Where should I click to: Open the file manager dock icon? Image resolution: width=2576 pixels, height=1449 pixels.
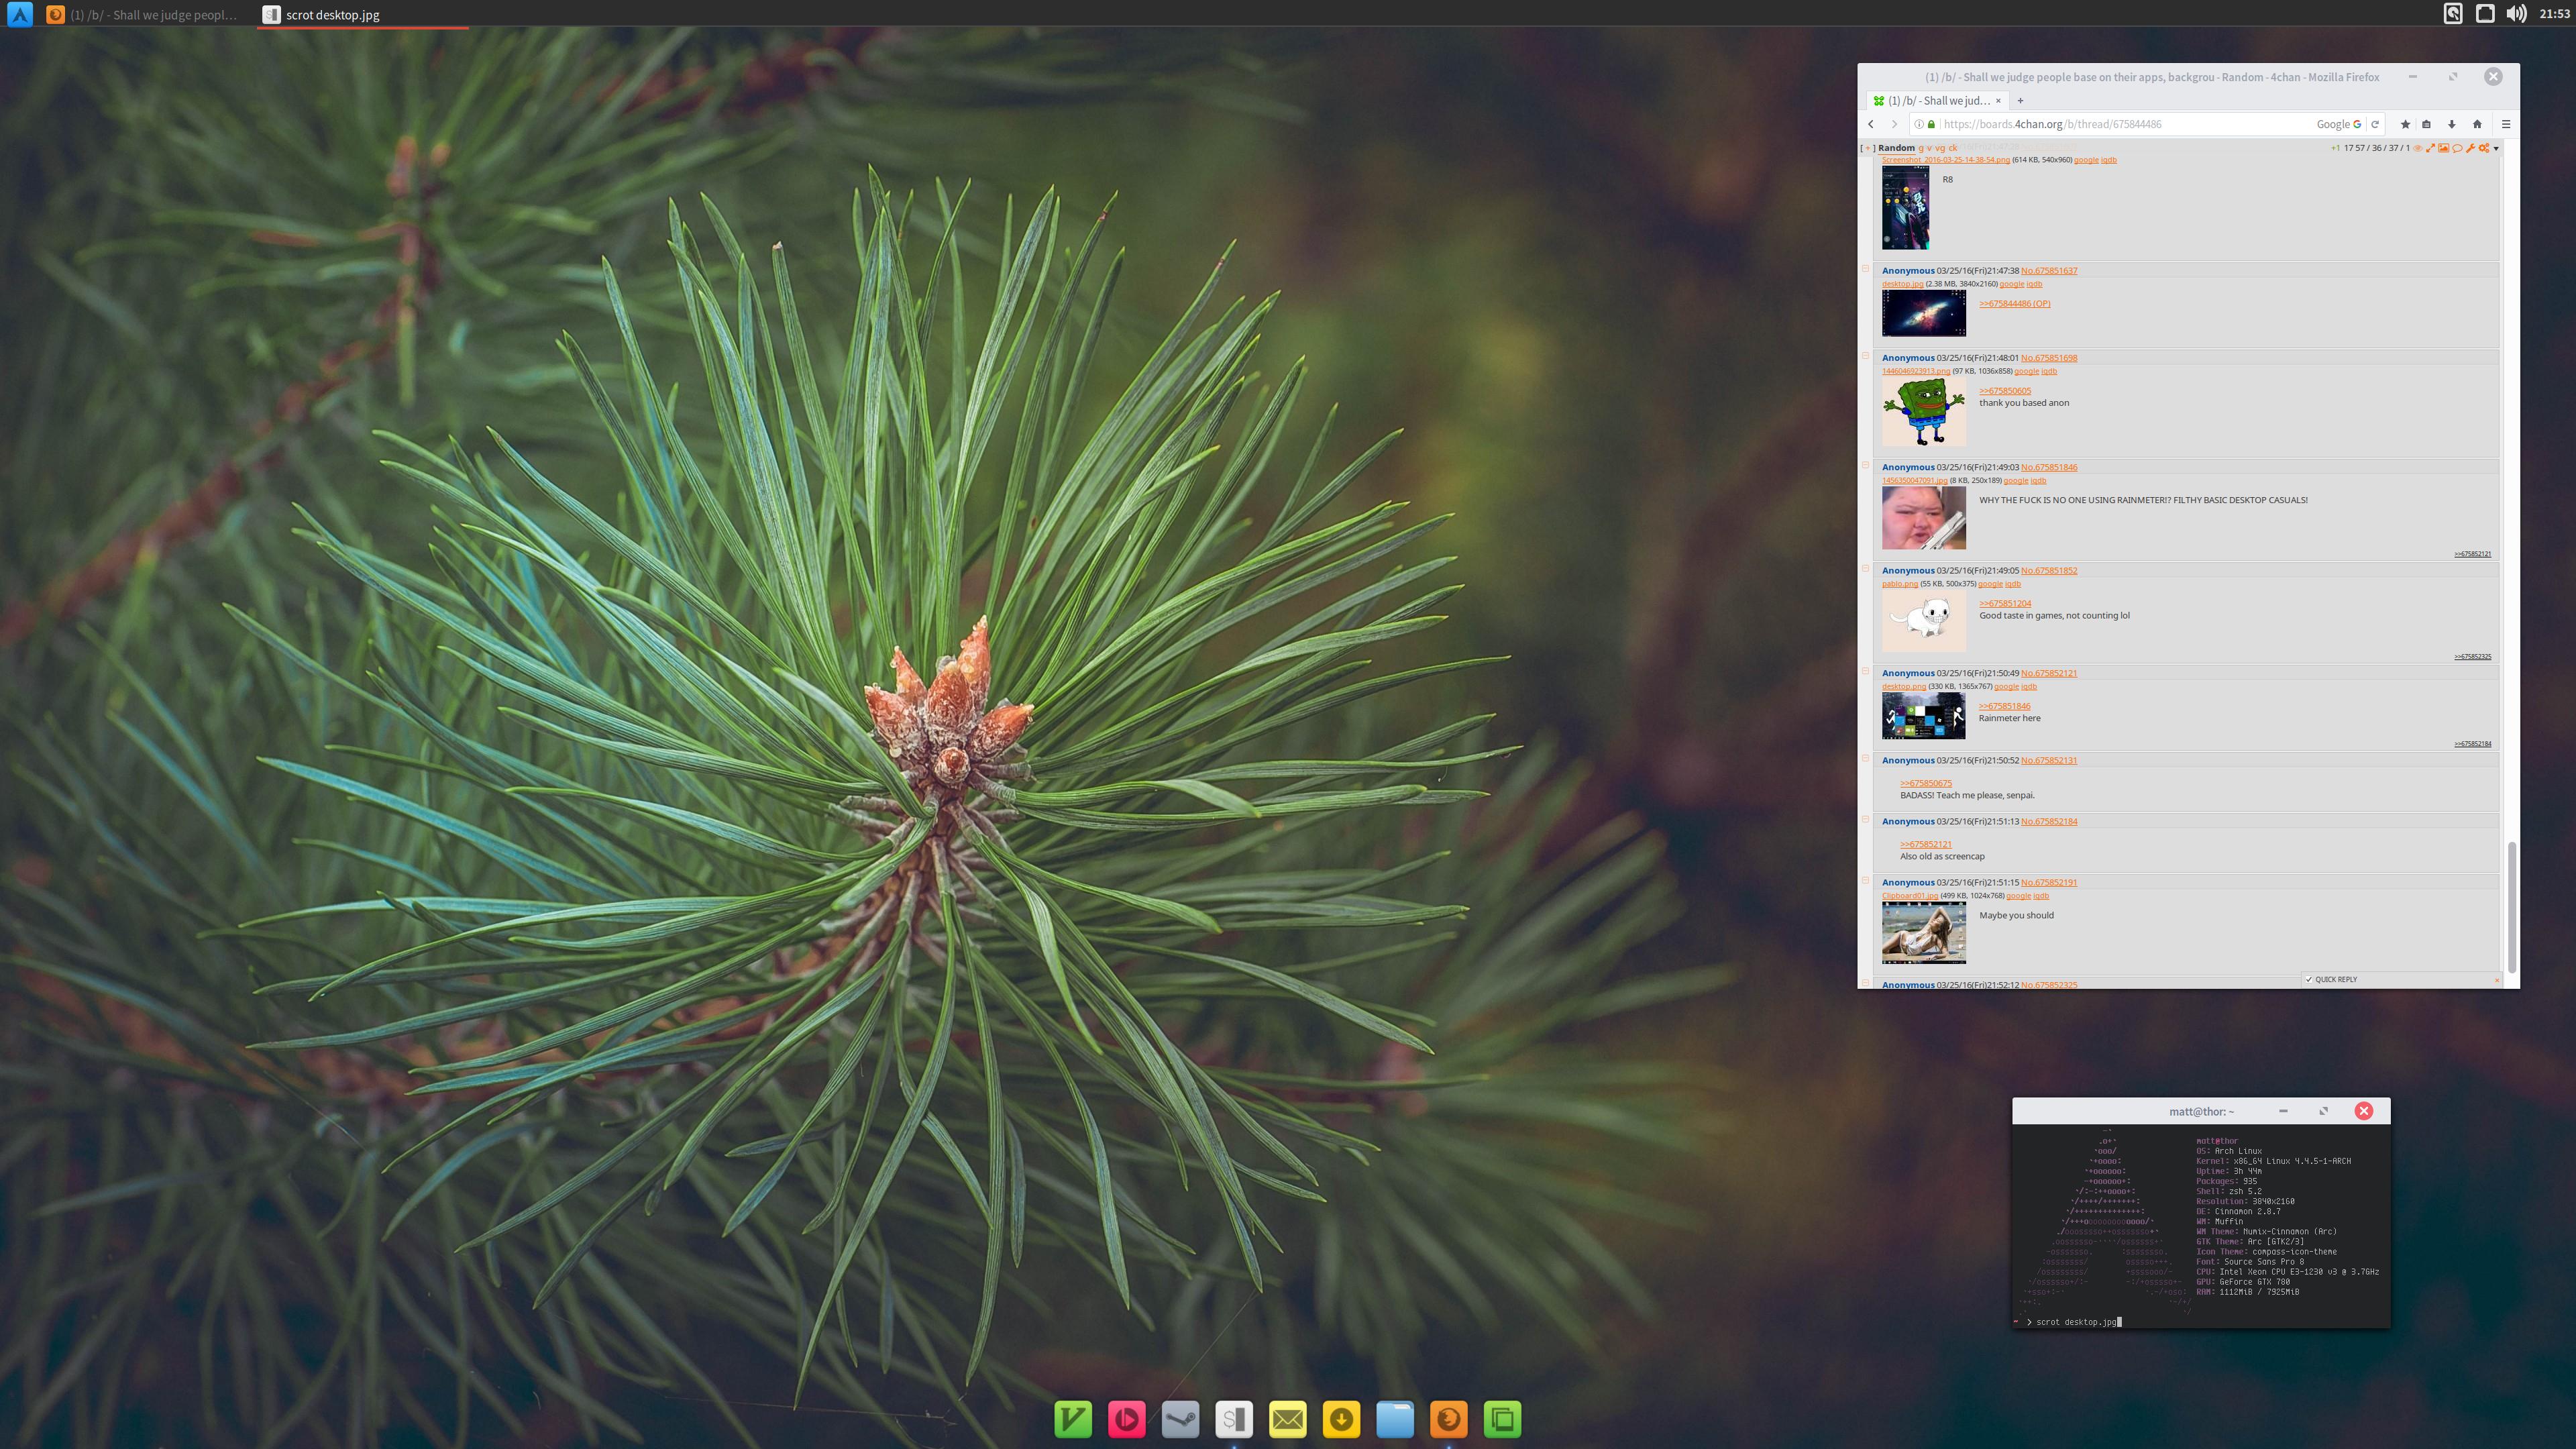tap(1395, 1419)
